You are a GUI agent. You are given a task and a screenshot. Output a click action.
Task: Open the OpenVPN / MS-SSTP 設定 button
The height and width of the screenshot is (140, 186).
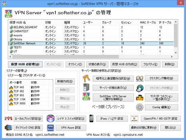(x=161, y=119)
